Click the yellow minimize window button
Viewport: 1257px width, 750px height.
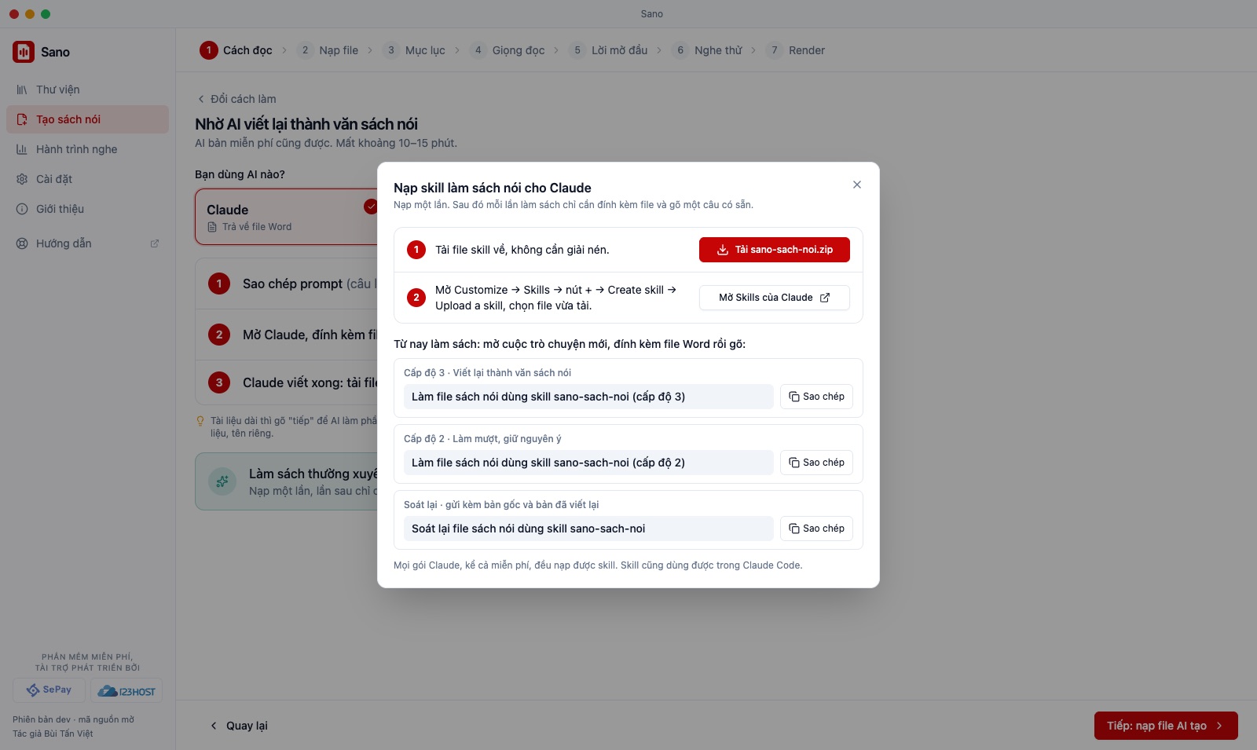click(30, 14)
